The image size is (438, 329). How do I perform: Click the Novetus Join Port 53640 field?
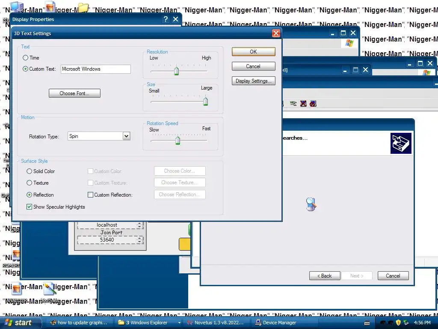(x=107, y=240)
